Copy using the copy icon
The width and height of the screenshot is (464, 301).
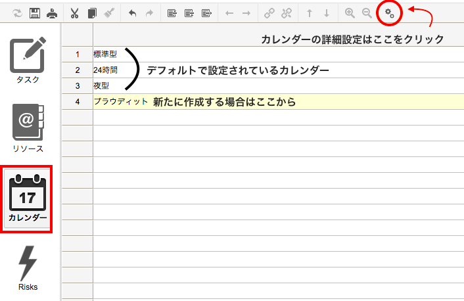pos(92,13)
